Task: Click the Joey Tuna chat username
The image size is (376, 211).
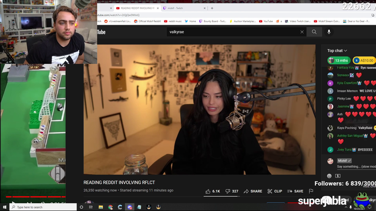Action: (x=344, y=149)
